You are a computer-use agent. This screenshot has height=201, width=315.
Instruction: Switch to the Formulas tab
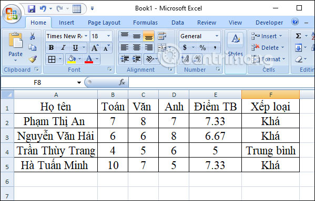tap(145, 23)
